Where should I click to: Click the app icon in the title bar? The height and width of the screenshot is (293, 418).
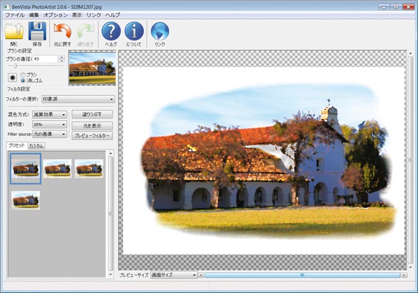pos(6,6)
